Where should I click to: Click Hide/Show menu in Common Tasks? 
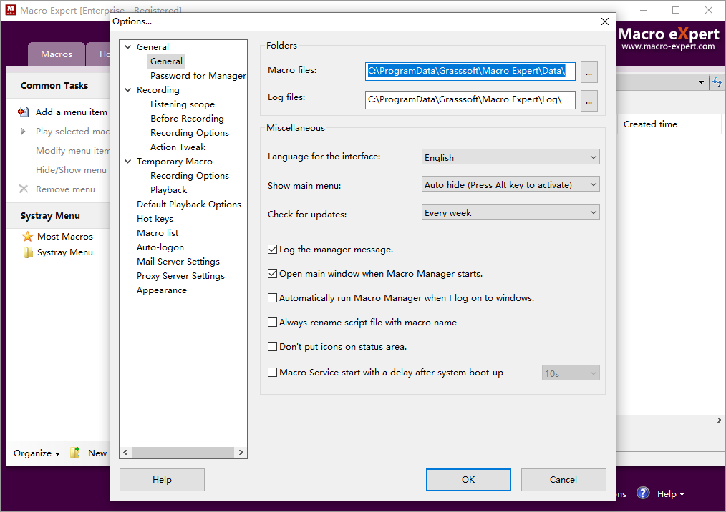click(x=71, y=170)
